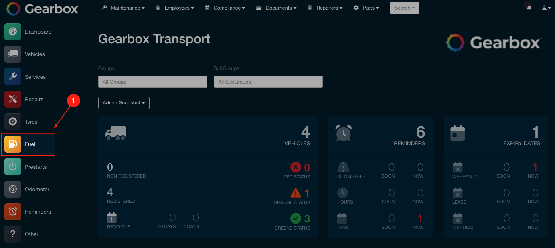Viewport: 555px width, 248px height.
Task: Click the Rego Due 14 Days count
Action: [x=196, y=218]
